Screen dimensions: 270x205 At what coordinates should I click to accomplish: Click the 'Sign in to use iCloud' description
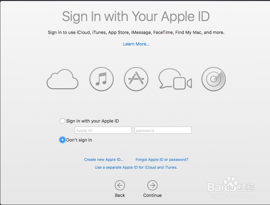point(136,33)
